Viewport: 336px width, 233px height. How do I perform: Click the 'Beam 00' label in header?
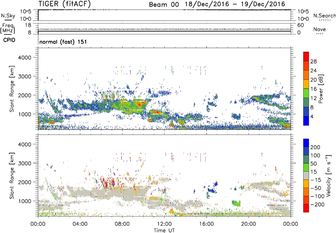coord(164,5)
